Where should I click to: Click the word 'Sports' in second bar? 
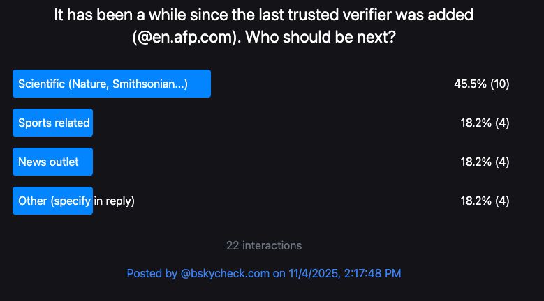pyautogui.click(x=34, y=123)
